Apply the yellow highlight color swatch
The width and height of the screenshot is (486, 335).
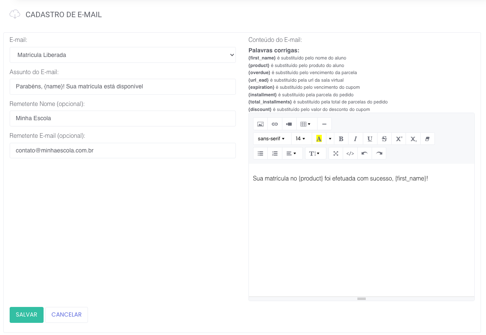coord(319,139)
